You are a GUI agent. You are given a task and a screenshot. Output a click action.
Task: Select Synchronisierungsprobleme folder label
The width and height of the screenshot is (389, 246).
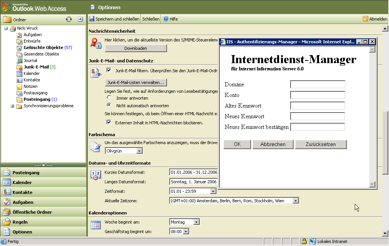click(49, 106)
